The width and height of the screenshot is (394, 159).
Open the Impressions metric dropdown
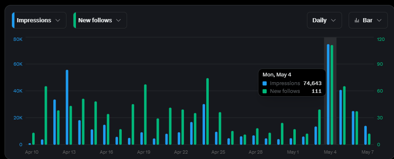click(39, 20)
